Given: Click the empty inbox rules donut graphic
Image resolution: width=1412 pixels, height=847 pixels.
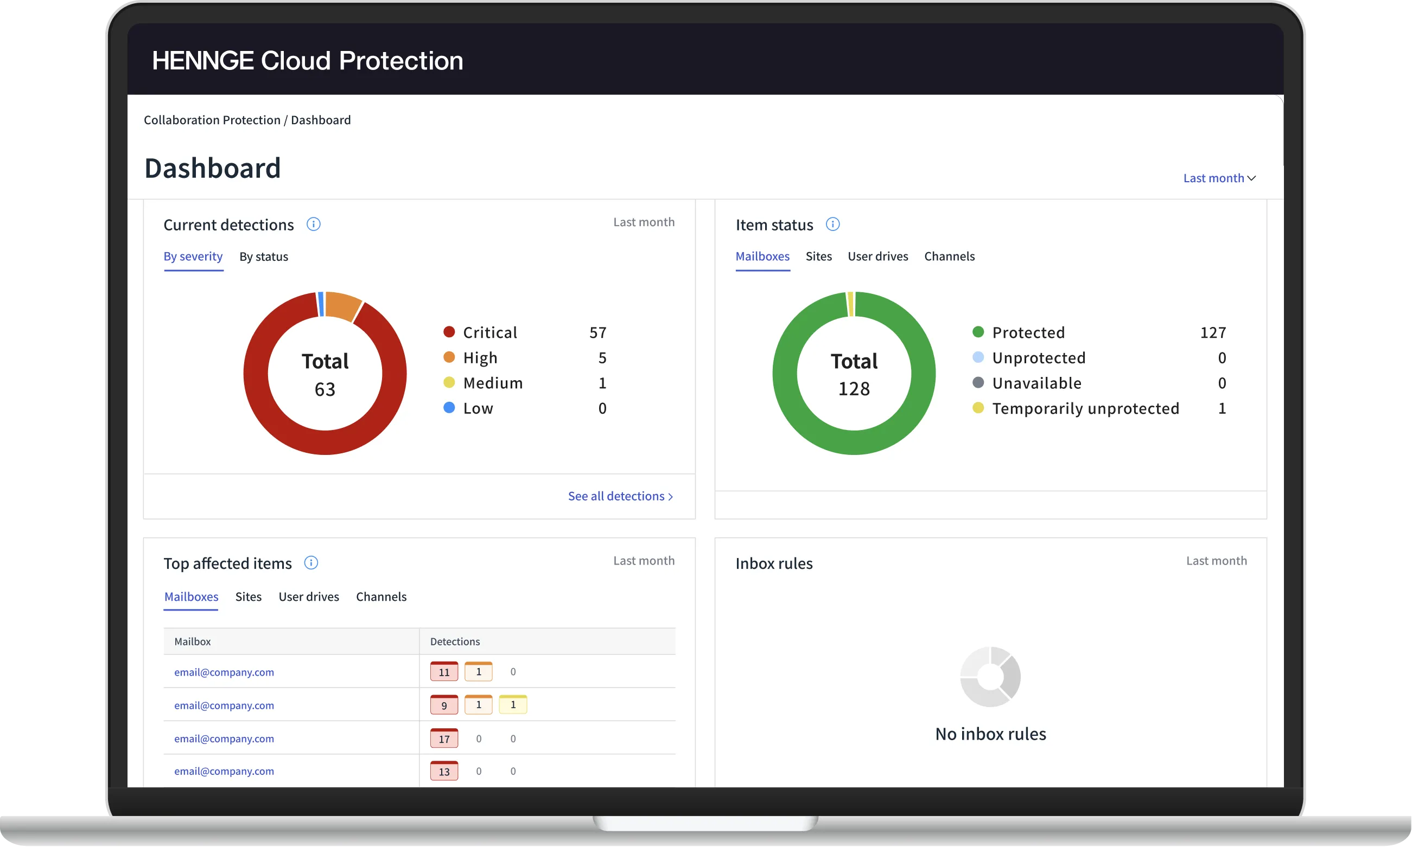Looking at the screenshot, I should point(990,677).
